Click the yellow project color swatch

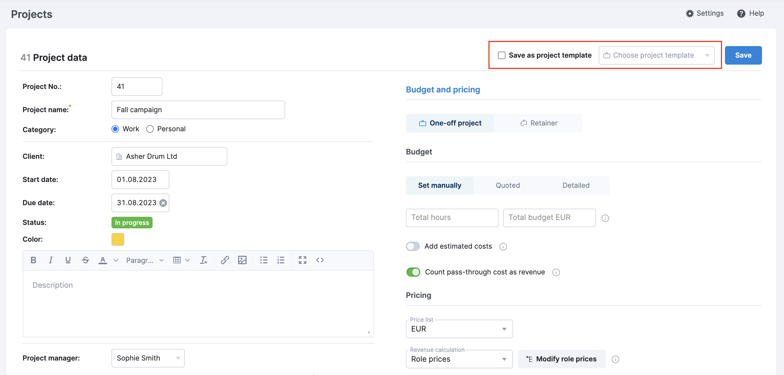(118, 239)
